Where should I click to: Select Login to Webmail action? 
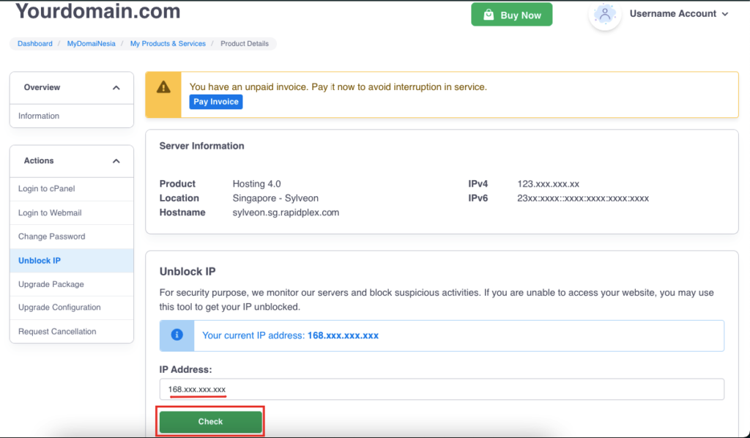72,213
